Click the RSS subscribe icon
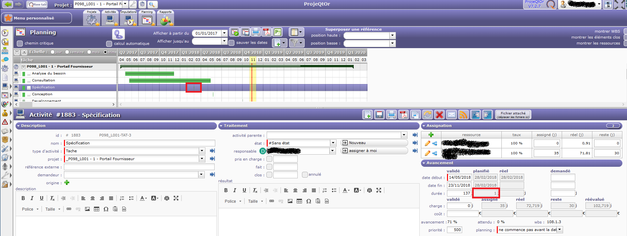 (x=463, y=115)
